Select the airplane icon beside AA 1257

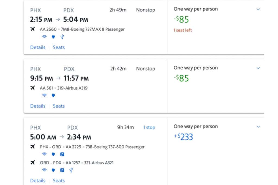click(33, 163)
